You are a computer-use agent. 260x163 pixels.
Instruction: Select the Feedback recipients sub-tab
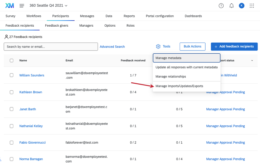pyautogui.click(x=20, y=25)
